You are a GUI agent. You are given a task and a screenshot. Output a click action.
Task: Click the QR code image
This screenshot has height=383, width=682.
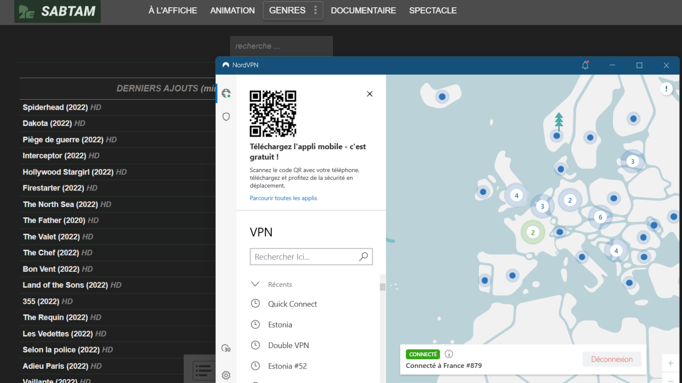tap(273, 114)
